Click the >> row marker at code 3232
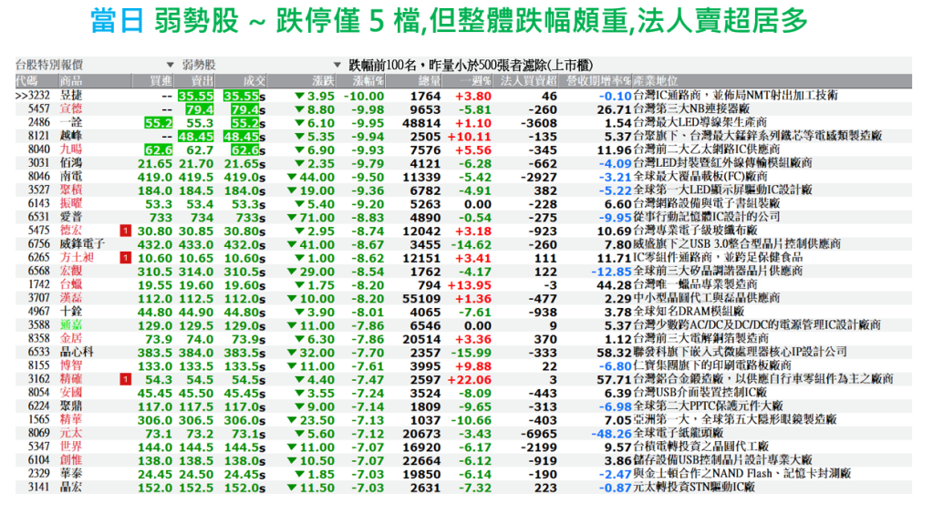The width and height of the screenshot is (933, 514). tap(21, 96)
